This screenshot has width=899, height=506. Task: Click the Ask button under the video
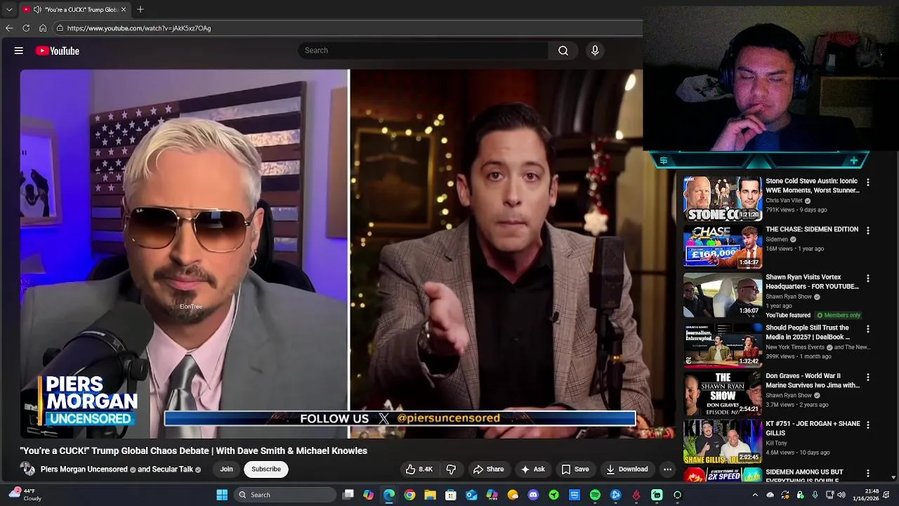pos(532,469)
